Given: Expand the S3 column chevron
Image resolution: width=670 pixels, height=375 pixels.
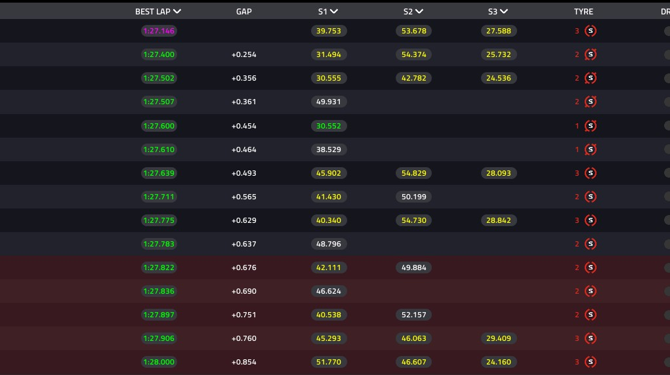Looking at the screenshot, I should point(504,12).
